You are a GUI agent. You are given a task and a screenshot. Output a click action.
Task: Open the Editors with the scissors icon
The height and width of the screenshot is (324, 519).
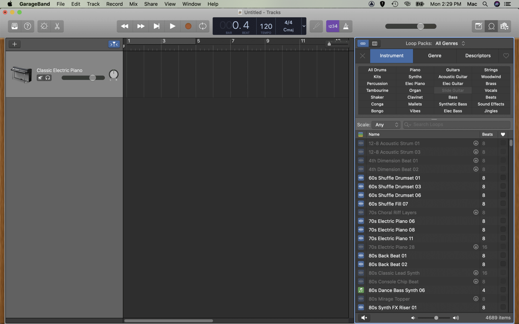pyautogui.click(x=57, y=26)
